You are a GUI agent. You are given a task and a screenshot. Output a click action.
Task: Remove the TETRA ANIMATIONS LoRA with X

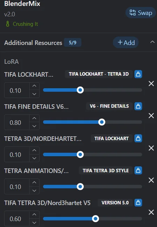(151, 180)
